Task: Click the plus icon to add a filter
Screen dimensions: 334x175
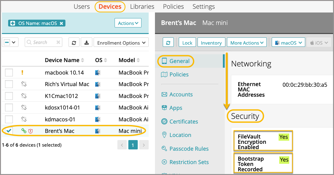Action: [13, 23]
